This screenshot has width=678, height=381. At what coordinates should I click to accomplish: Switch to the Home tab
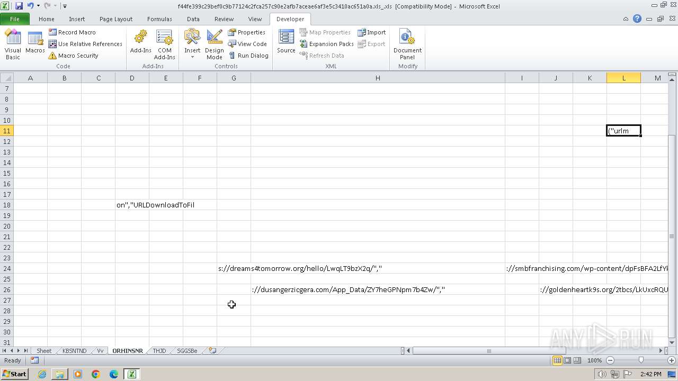coord(47,19)
